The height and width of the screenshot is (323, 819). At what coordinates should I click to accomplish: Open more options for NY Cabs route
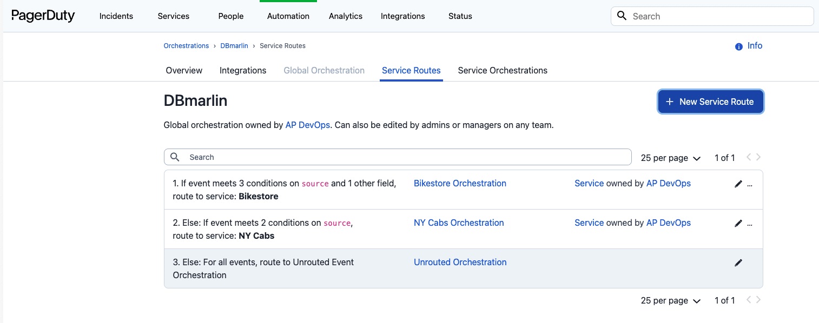point(750,224)
